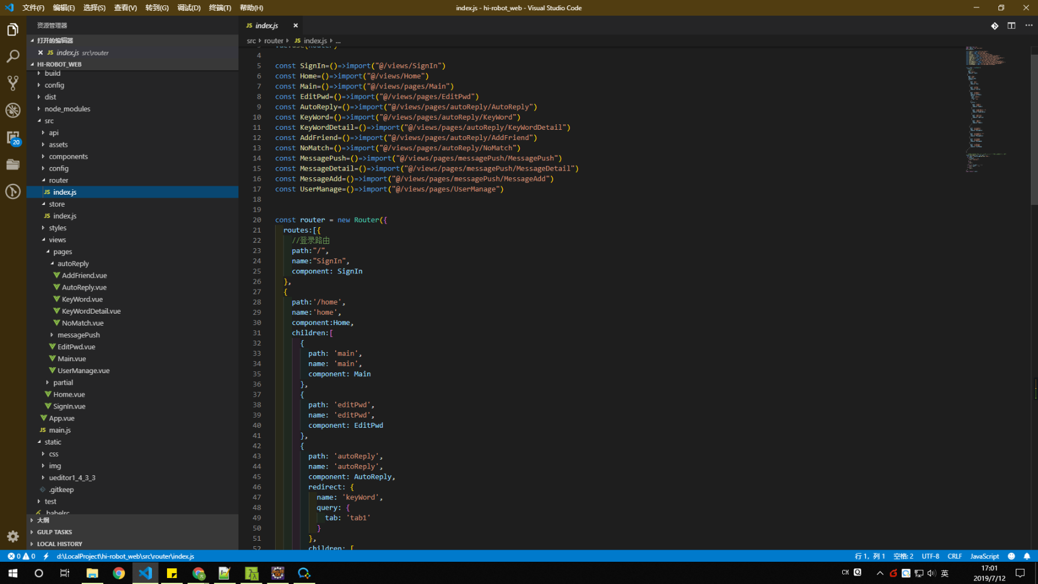Open Google Chrome from the taskbar

pos(119,573)
